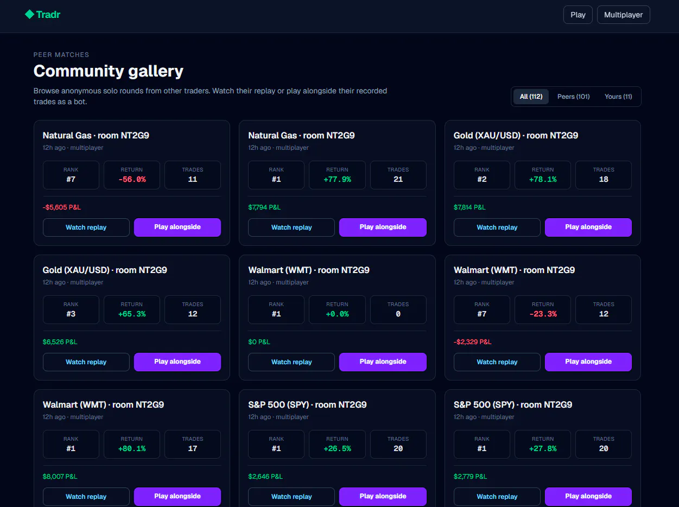
Task: Click the -$2,329 P&L text
Action: (473, 342)
